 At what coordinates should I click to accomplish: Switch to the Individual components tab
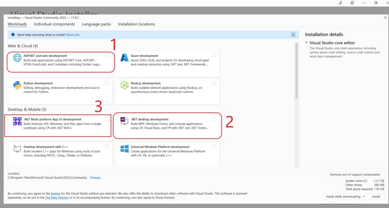click(54, 24)
